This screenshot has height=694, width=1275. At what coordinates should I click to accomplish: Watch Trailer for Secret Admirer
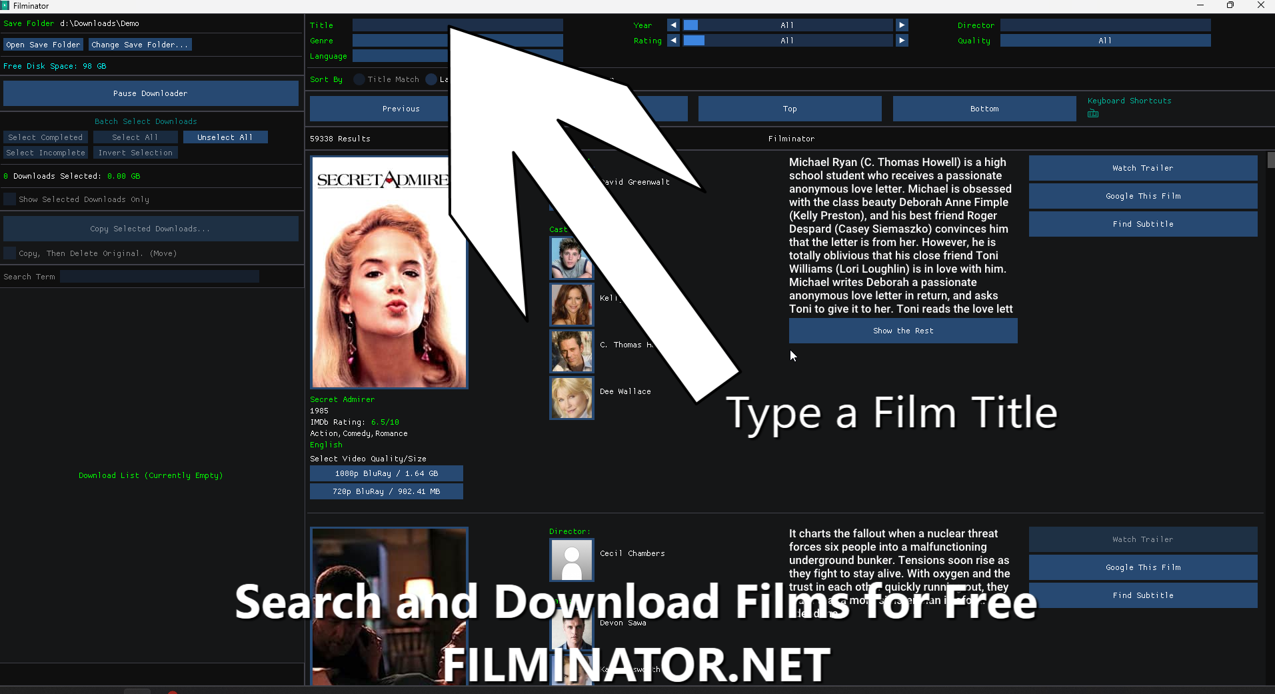(x=1143, y=168)
